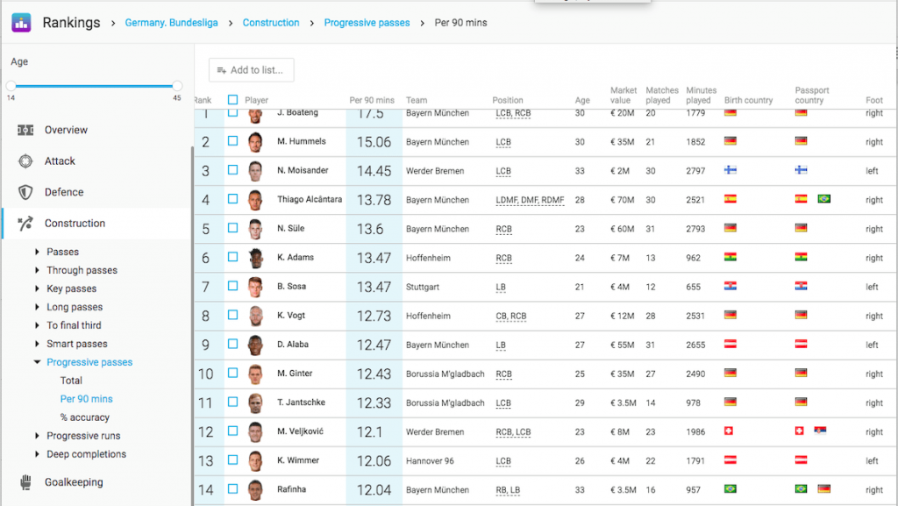Image resolution: width=898 pixels, height=506 pixels.
Task: Sort by the Minutes played column header
Action: (701, 95)
